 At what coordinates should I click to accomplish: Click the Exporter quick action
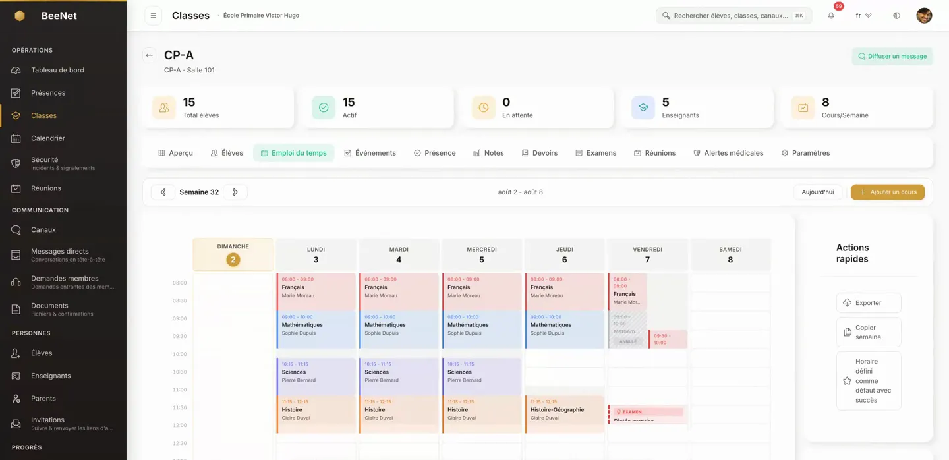click(869, 303)
